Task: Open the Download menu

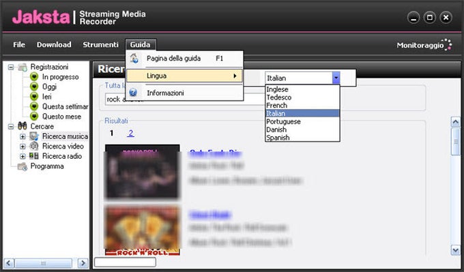Action: 54,44
